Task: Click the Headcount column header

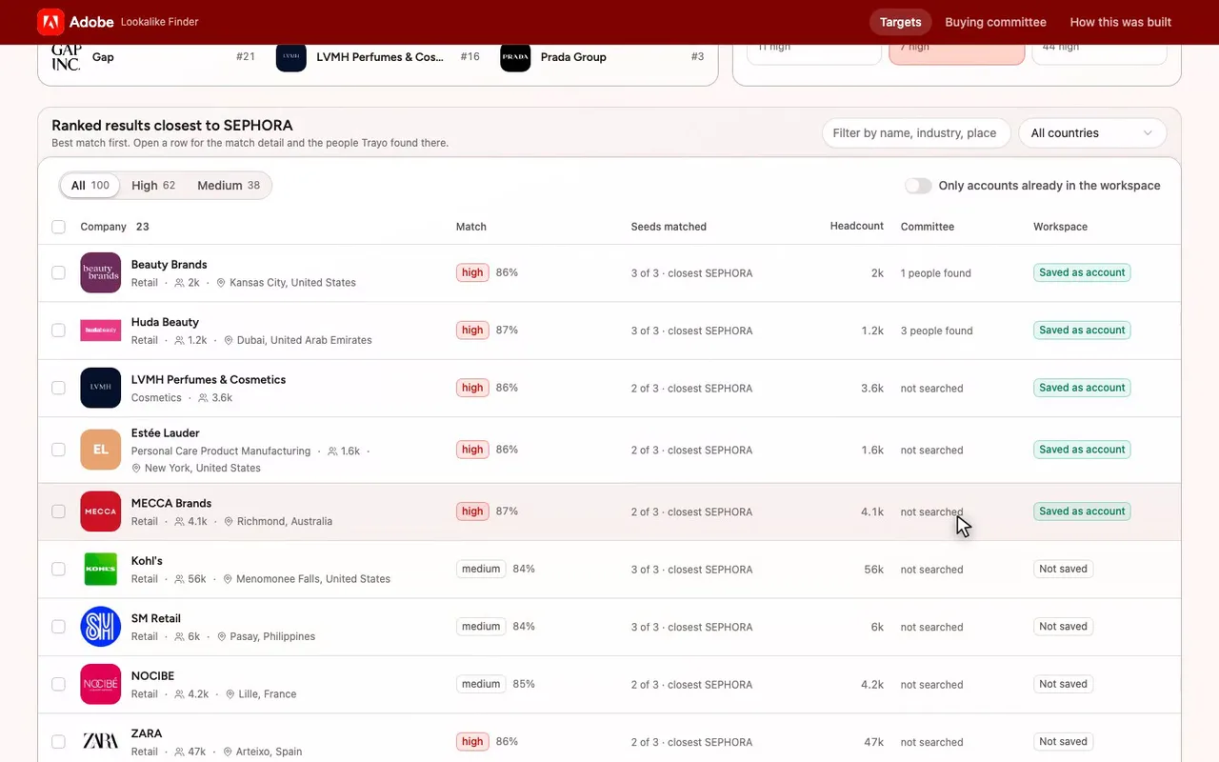Action: pos(857,227)
